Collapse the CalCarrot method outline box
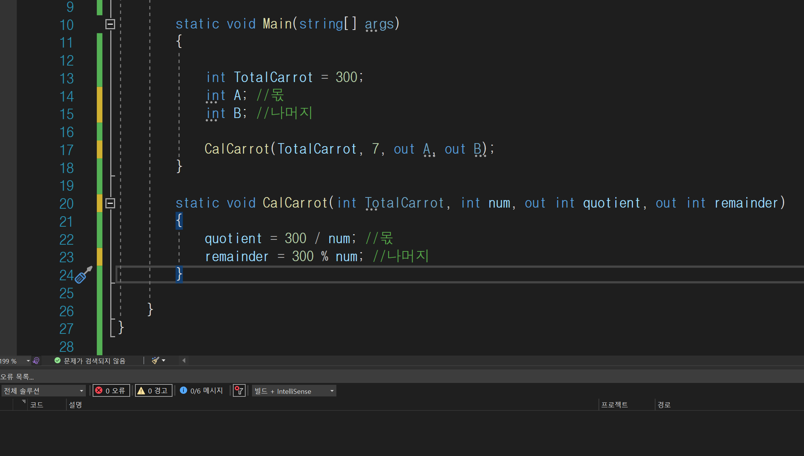This screenshot has width=804, height=456. 110,203
